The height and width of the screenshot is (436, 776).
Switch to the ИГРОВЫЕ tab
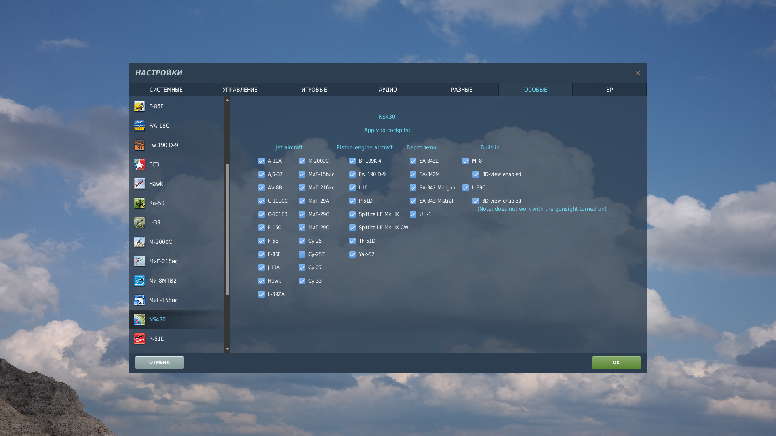point(314,90)
